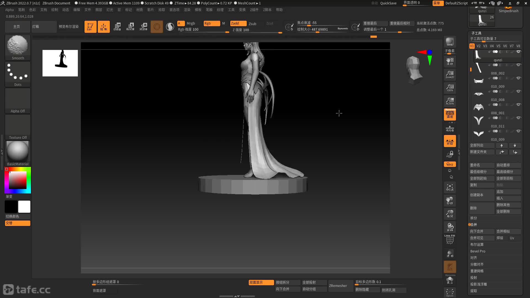Activate the Move gizmo icon
Screen dimensions: 530x298
click(x=117, y=27)
